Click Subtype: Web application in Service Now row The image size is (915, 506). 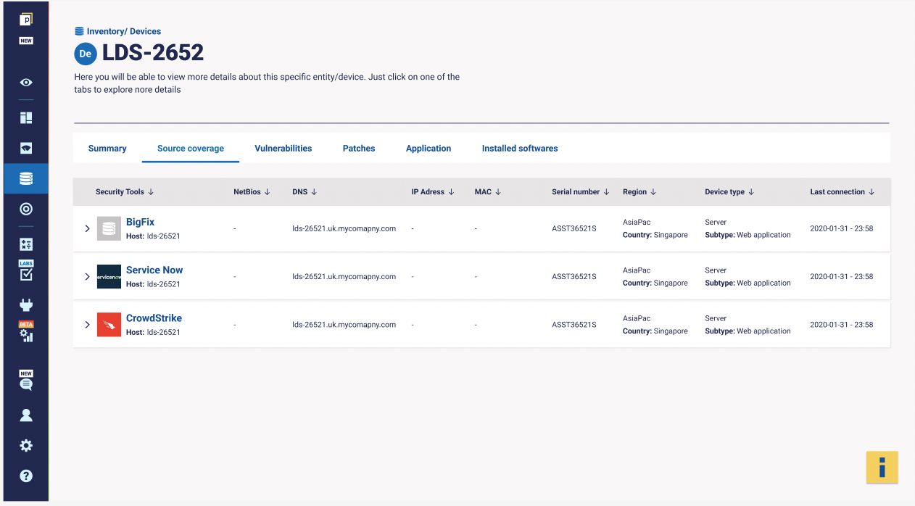[748, 283]
